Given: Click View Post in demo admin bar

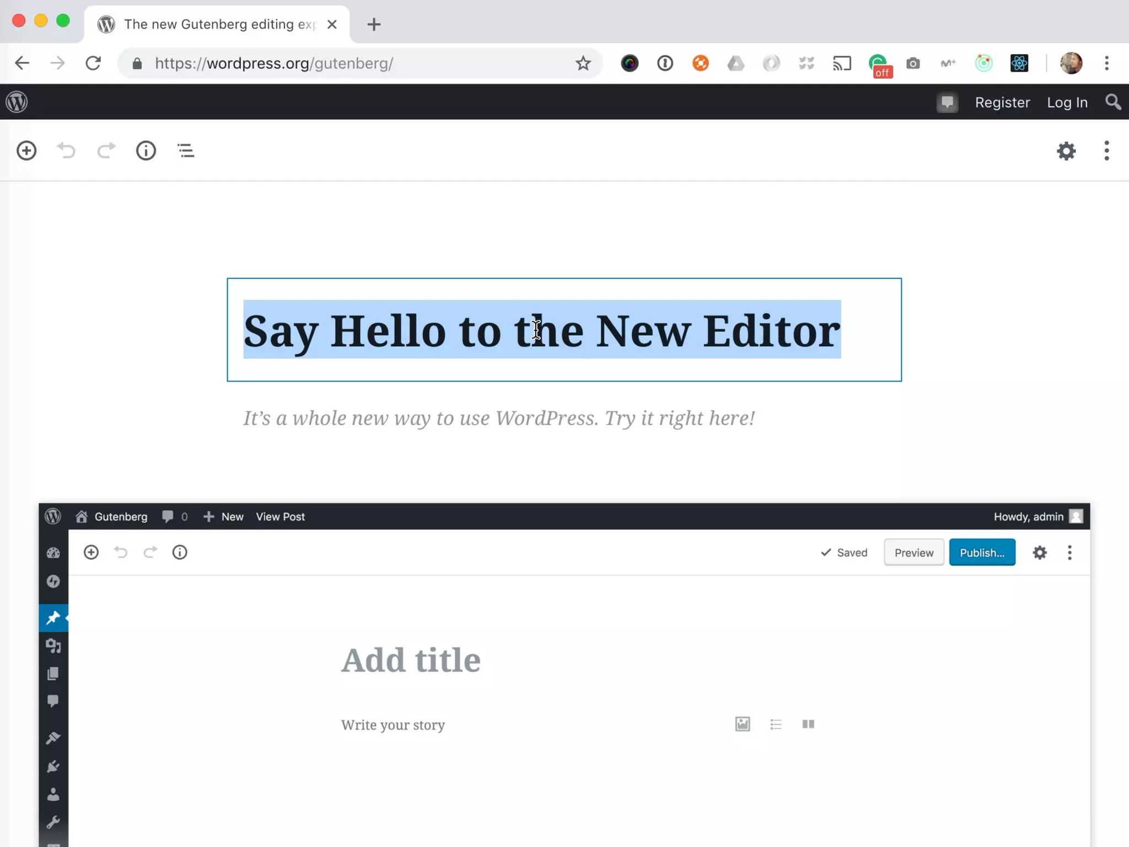Looking at the screenshot, I should click(x=280, y=517).
